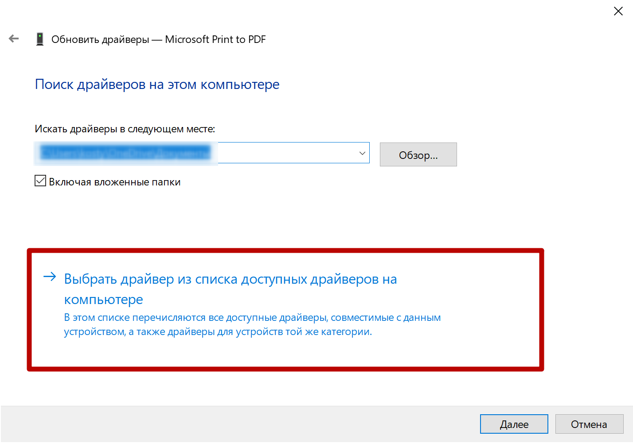This screenshot has height=443, width=633.
Task: Cancel the wizard with Отмена
Action: click(589, 424)
